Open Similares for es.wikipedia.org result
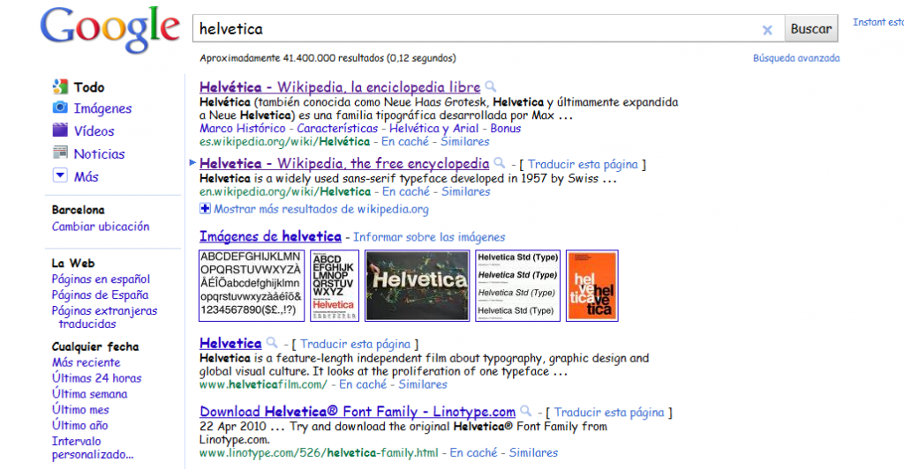The height and width of the screenshot is (469, 904). pyautogui.click(x=464, y=142)
